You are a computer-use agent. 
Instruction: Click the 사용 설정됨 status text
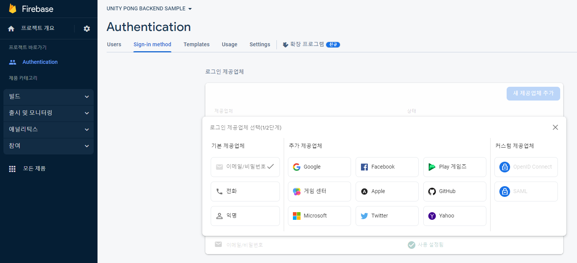(x=431, y=245)
